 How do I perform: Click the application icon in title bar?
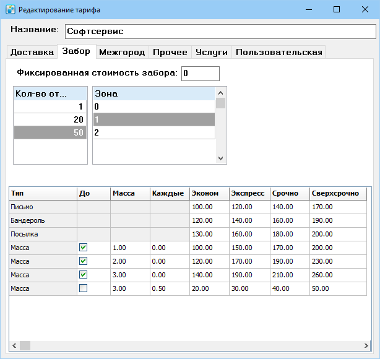11,10
